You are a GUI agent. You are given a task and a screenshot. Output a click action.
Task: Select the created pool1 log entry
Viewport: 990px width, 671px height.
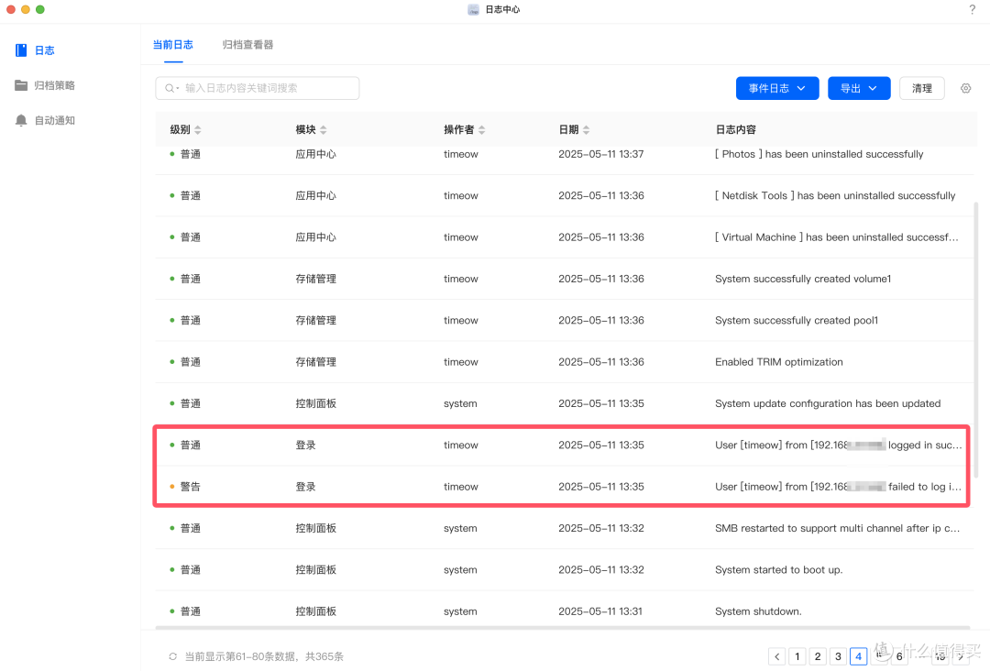pos(564,321)
